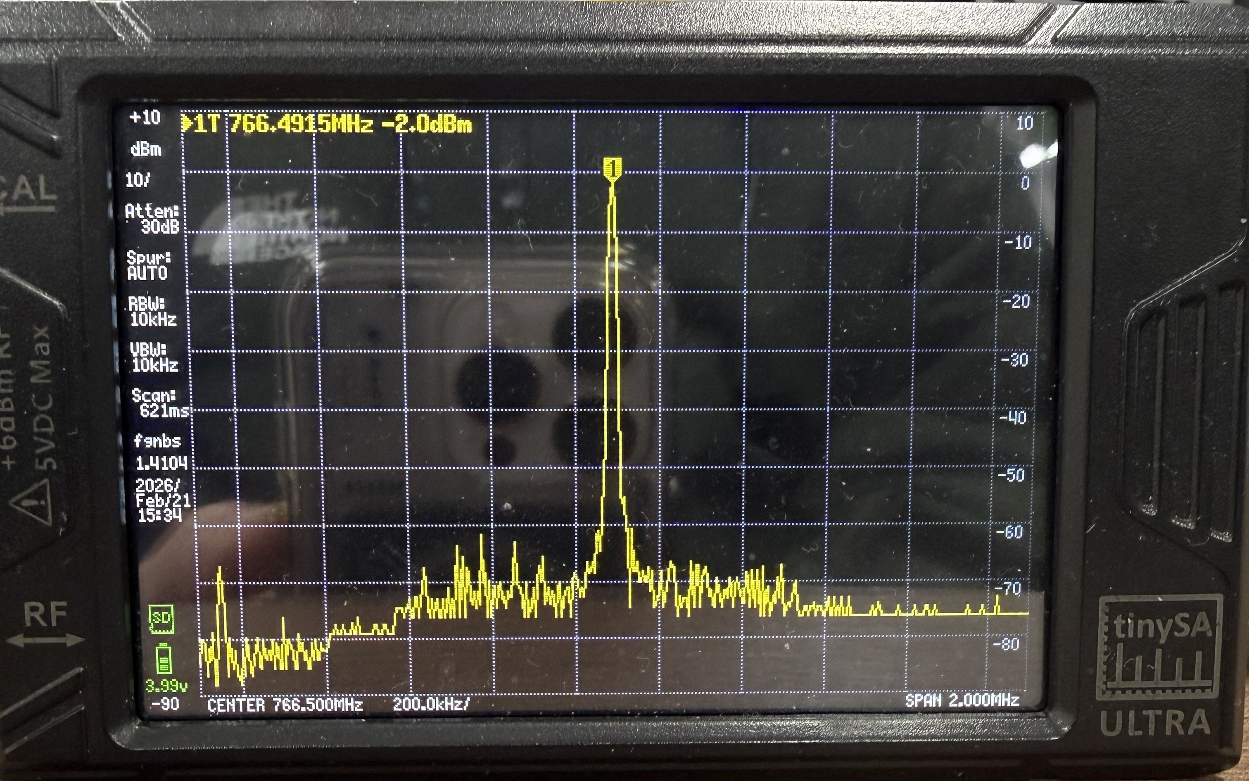The height and width of the screenshot is (781, 1249).
Task: Tap the -90 bottom level value
Action: [165, 704]
